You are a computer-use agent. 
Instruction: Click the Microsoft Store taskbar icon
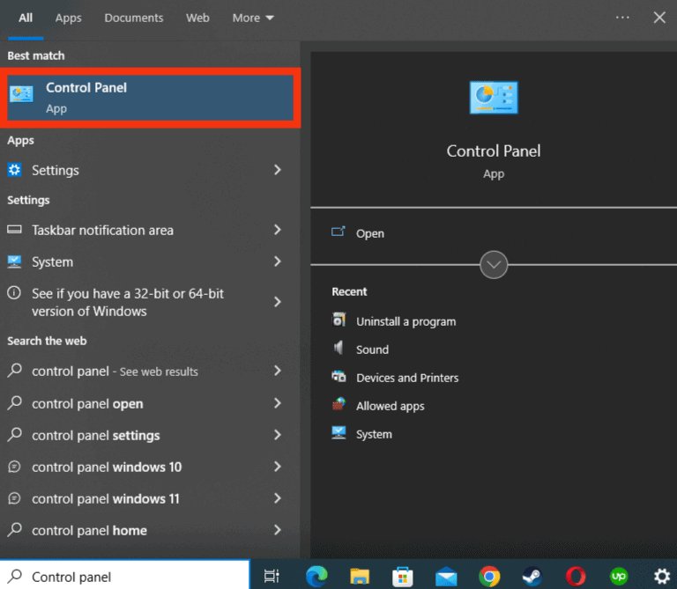403,576
